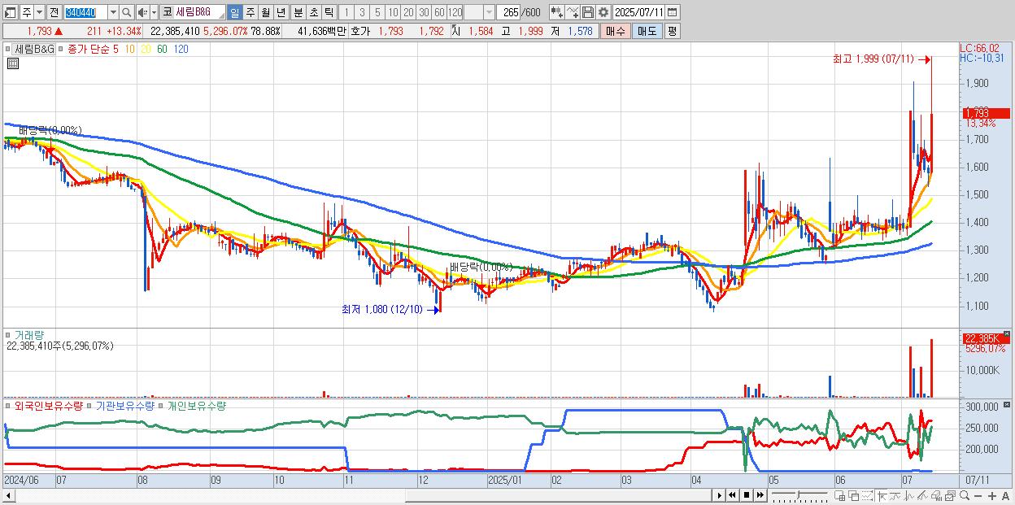Click the 매도 sell button

[647, 31]
